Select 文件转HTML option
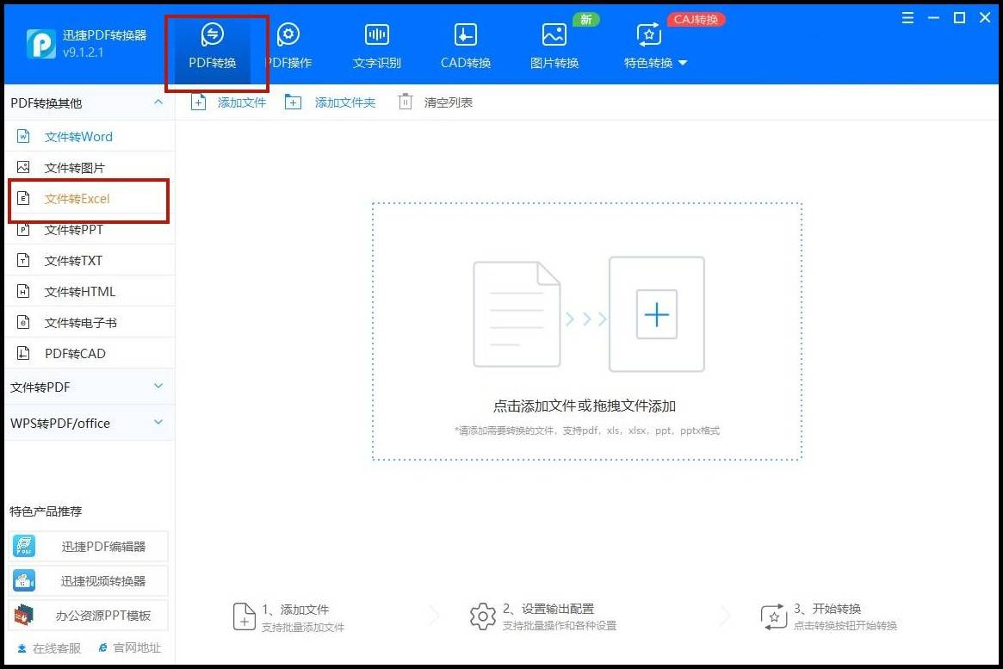1003x669 pixels. click(90, 292)
